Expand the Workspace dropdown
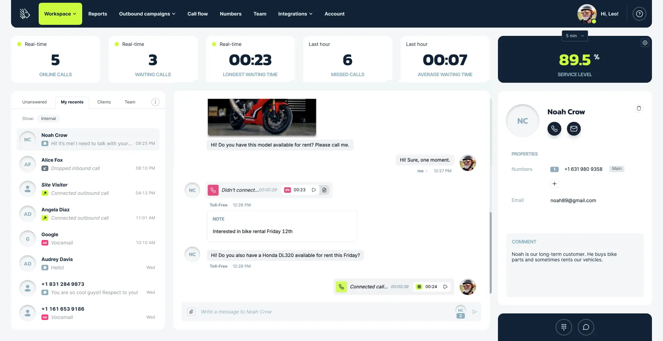The height and width of the screenshot is (341, 663). pos(60,14)
